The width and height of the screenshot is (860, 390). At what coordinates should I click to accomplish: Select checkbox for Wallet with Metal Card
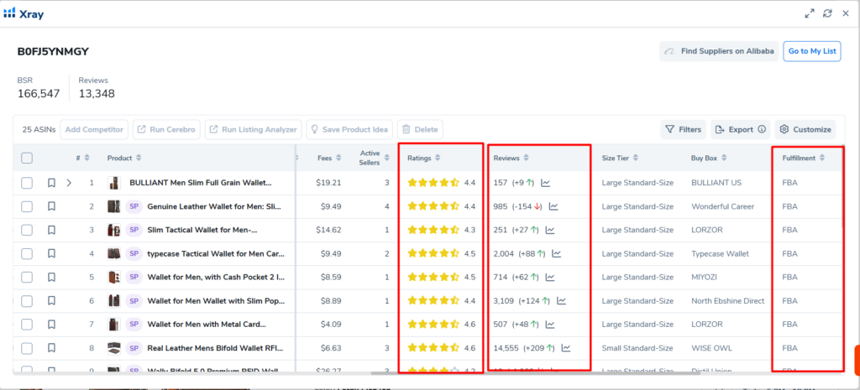coord(27,325)
